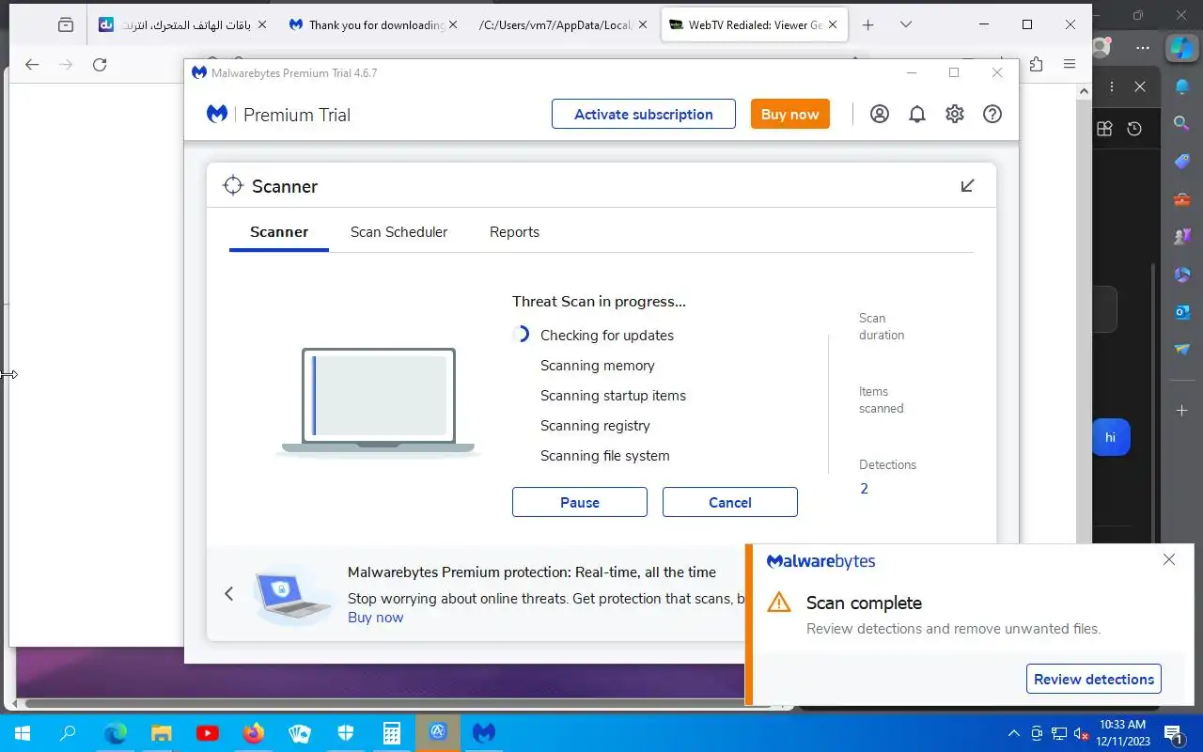
Task: Open Edge Copilot sidebar icon
Action: [x=1181, y=47]
